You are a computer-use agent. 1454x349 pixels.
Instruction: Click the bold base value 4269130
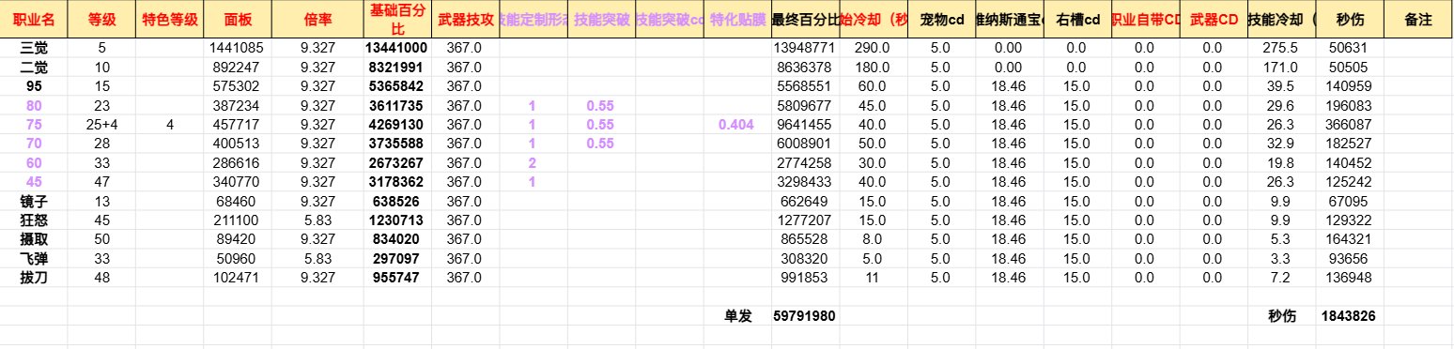[396, 124]
